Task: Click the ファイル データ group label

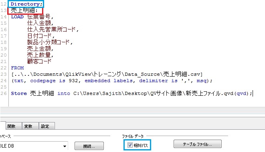Action: pyautogui.click(x=133, y=136)
